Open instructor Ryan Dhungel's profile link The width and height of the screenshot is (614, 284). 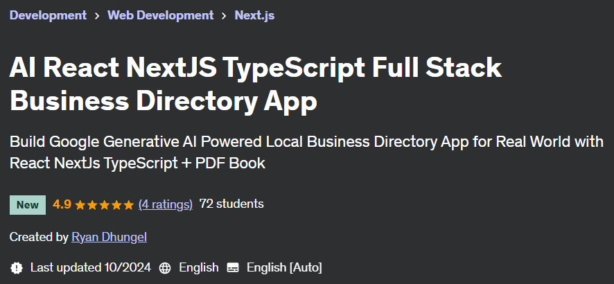[109, 237]
